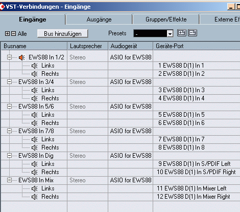The height and width of the screenshot is (212, 240).
Task: Select the EWS88 In Dig bus name
Action: (36, 156)
